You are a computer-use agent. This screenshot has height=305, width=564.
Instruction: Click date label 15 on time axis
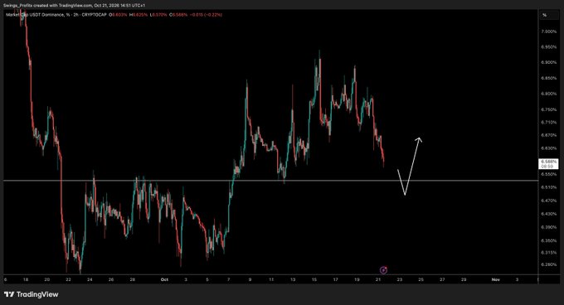tap(314, 279)
